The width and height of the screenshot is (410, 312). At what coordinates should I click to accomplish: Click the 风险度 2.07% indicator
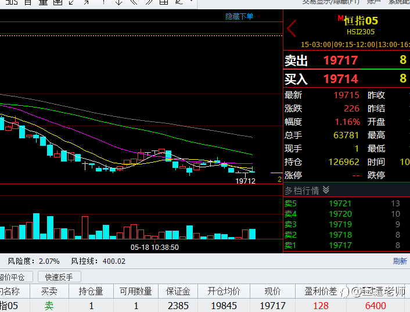point(34,261)
